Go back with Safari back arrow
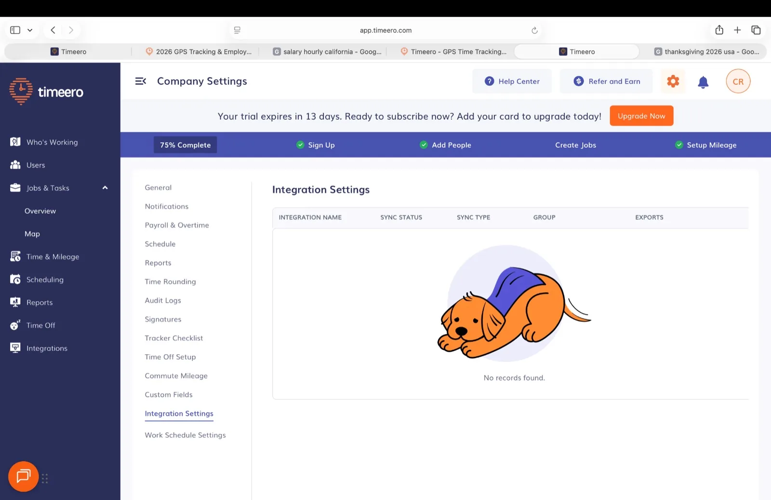 53,30
